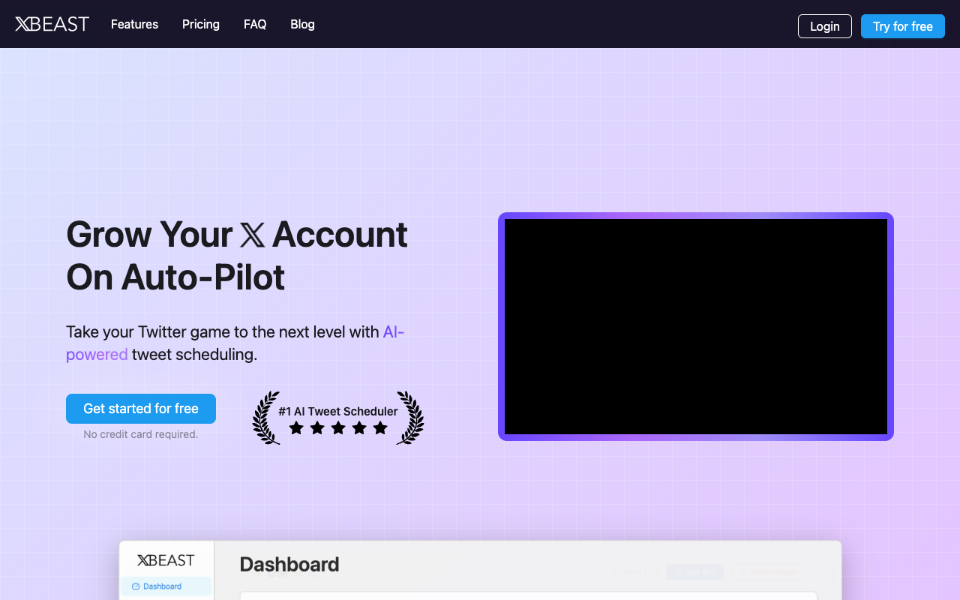This screenshot has height=600, width=960.
Task: Click the right laurel wreath icon
Action: click(410, 418)
